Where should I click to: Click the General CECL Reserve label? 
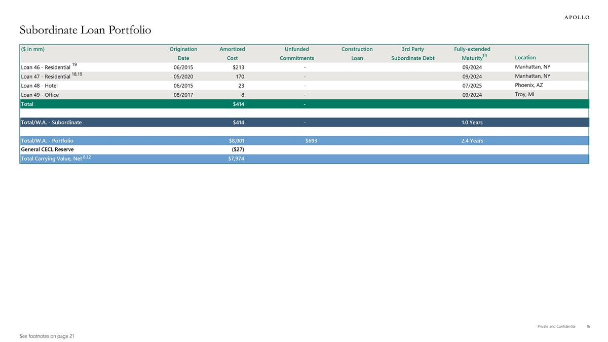(x=47, y=149)
